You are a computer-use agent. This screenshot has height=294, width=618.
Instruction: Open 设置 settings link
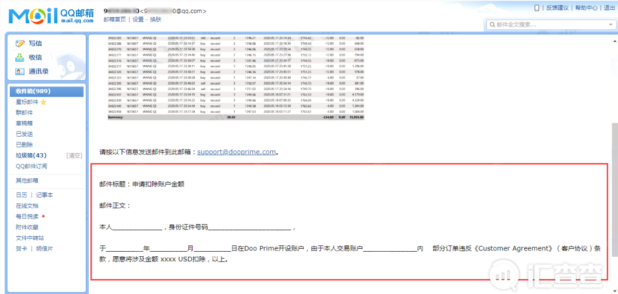[138, 19]
